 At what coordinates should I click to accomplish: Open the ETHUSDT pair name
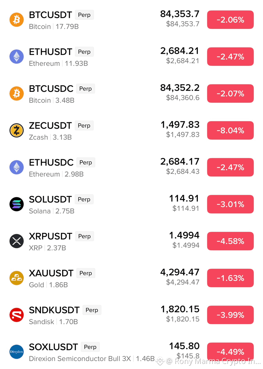(50, 52)
